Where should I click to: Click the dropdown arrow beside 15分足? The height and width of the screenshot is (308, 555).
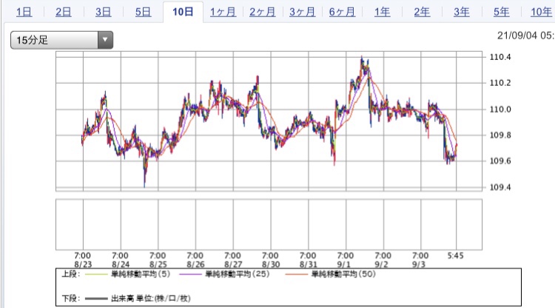[x=105, y=40]
